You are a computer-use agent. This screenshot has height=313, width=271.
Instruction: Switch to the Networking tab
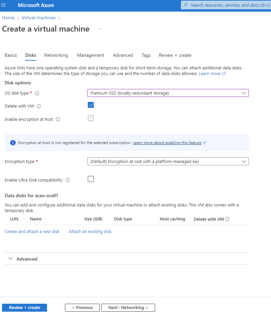(x=56, y=55)
